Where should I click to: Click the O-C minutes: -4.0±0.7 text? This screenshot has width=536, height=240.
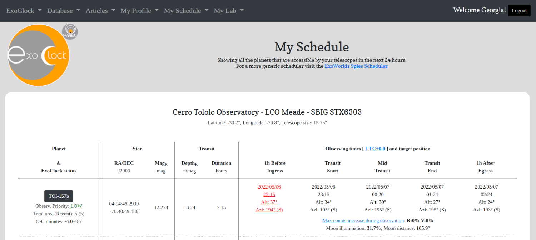pyautogui.click(x=59, y=221)
